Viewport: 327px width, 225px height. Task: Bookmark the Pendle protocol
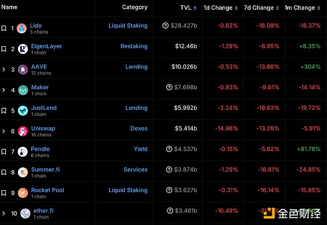click(x=4, y=152)
